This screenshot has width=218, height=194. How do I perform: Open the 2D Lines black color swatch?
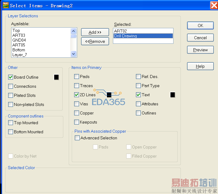109,95
